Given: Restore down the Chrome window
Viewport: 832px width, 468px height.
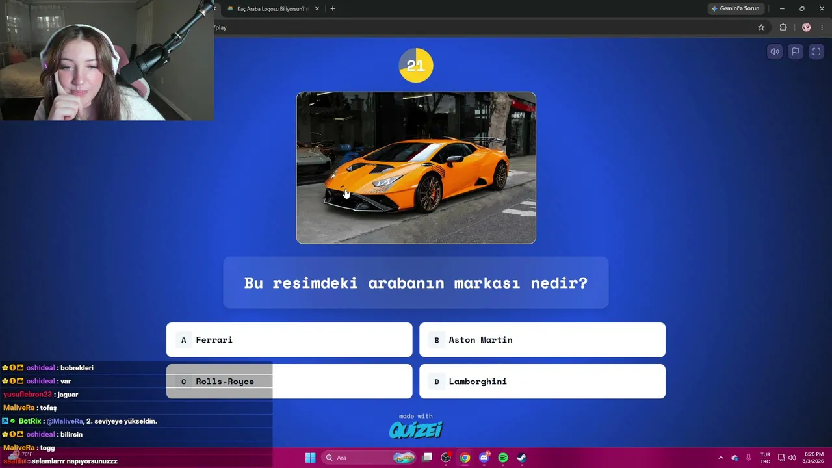Looking at the screenshot, I should (801, 8).
